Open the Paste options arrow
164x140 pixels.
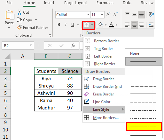9,28
